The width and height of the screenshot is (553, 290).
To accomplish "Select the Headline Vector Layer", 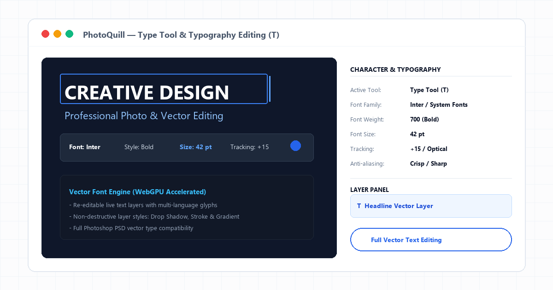I will tap(431, 206).
